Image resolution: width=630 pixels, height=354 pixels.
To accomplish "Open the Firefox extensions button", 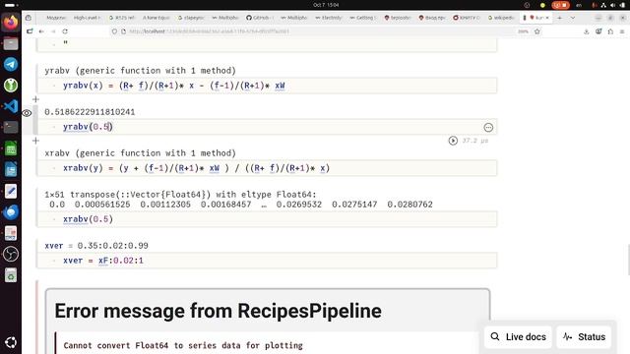I will coord(610,31).
